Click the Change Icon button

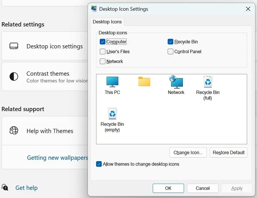point(188,152)
